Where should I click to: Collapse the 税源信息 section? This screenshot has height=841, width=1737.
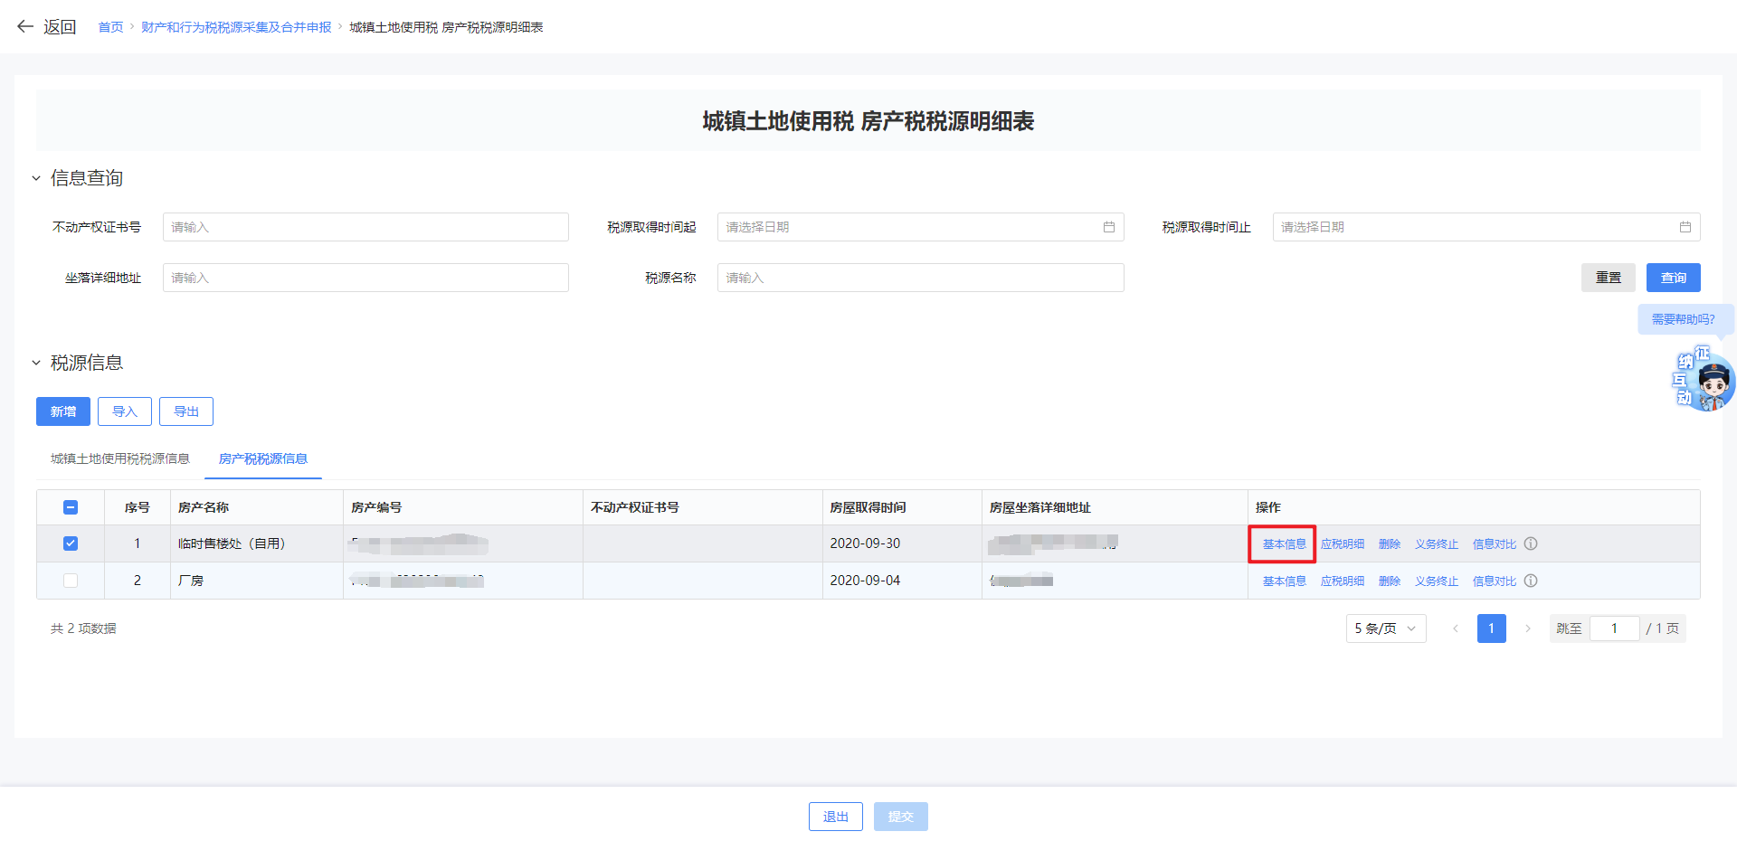point(36,363)
